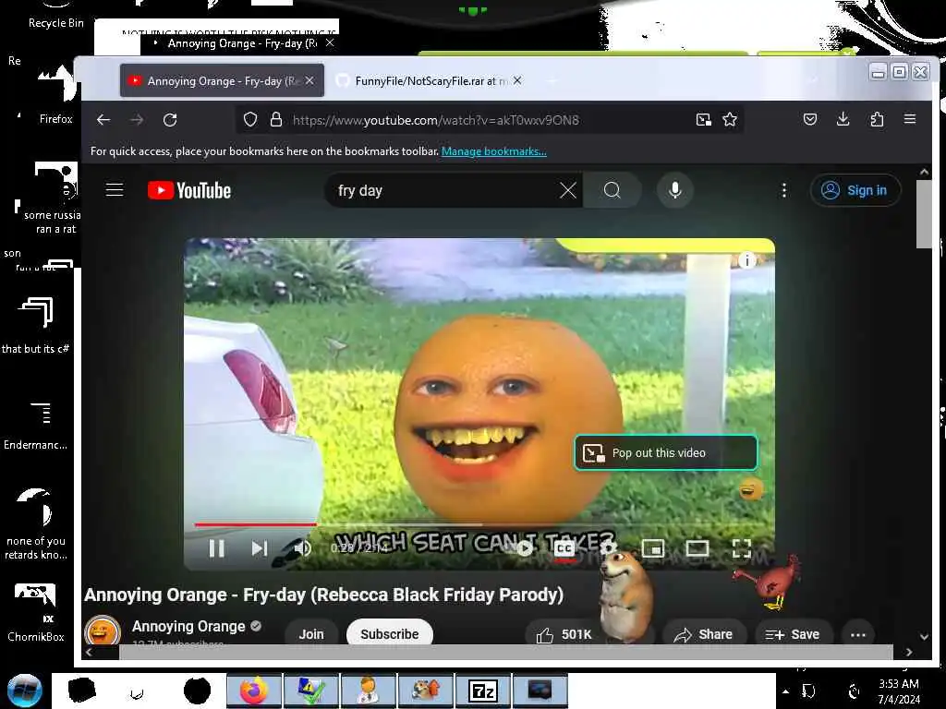Open the Pocket save icon
946x709 pixels.
(810, 119)
